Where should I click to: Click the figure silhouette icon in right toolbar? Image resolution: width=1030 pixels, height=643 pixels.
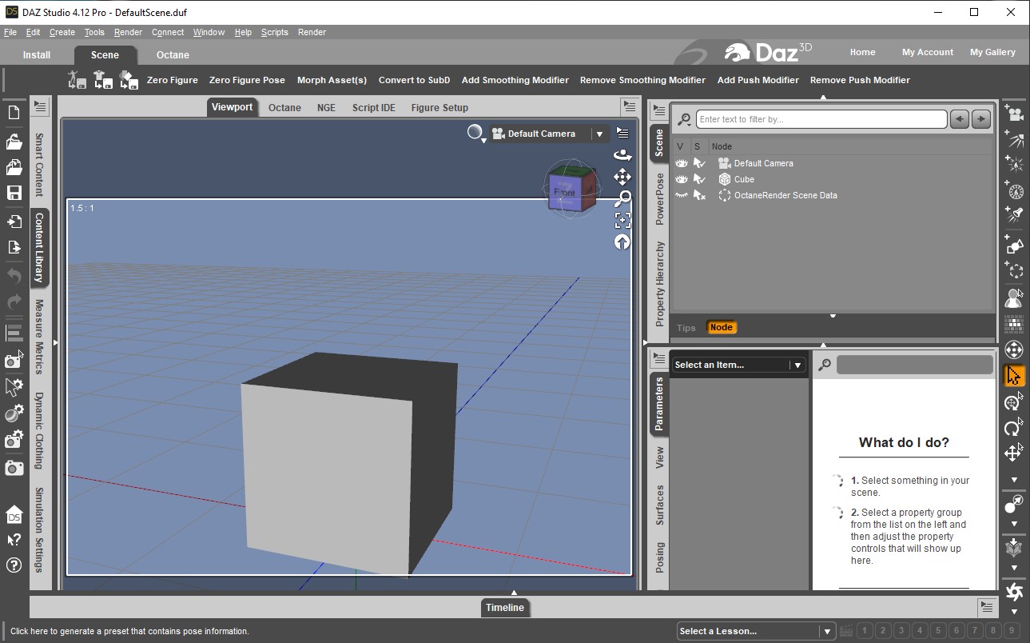1014,298
